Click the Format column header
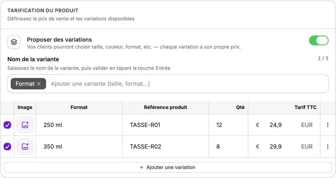This screenshot has width=336, height=178. [79, 107]
